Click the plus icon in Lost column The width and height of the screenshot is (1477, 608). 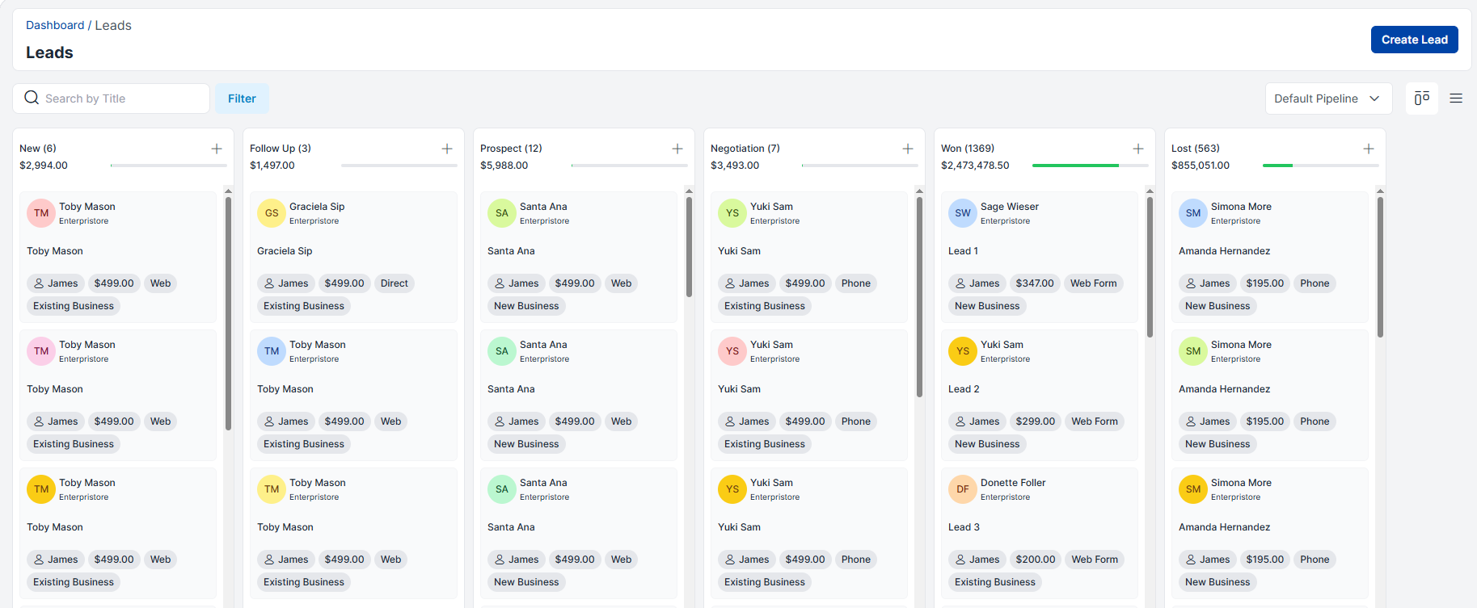coord(1369,149)
